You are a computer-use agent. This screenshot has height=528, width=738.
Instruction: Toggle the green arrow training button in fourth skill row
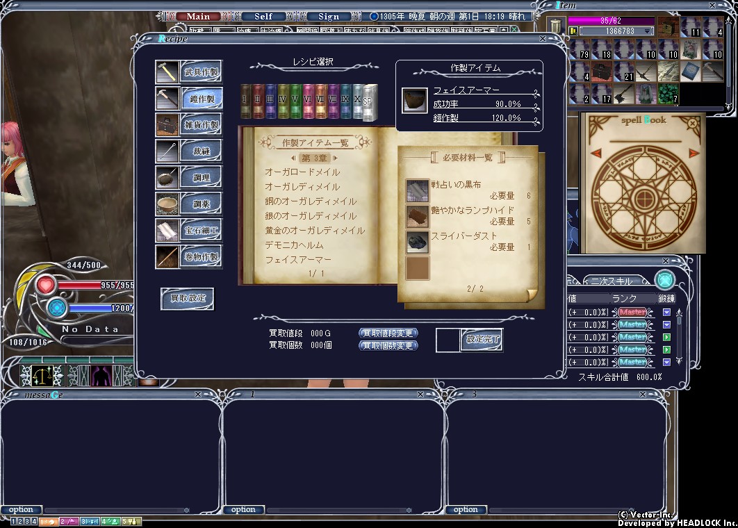tap(666, 349)
